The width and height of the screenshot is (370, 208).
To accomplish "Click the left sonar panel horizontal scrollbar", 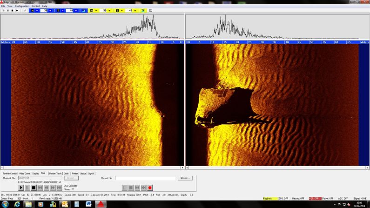I will [92, 167].
